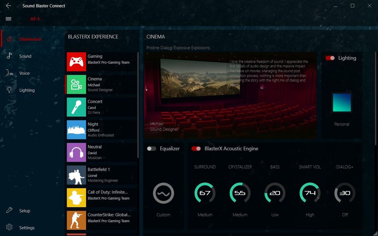Turn off the Lighting toggle switch
Screen dimensions: 378x236
[330, 58]
